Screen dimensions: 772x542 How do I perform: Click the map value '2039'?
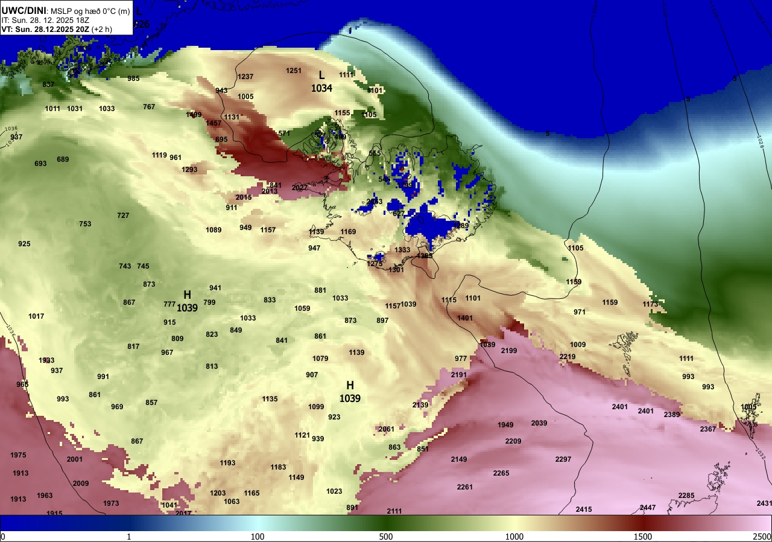(x=539, y=423)
